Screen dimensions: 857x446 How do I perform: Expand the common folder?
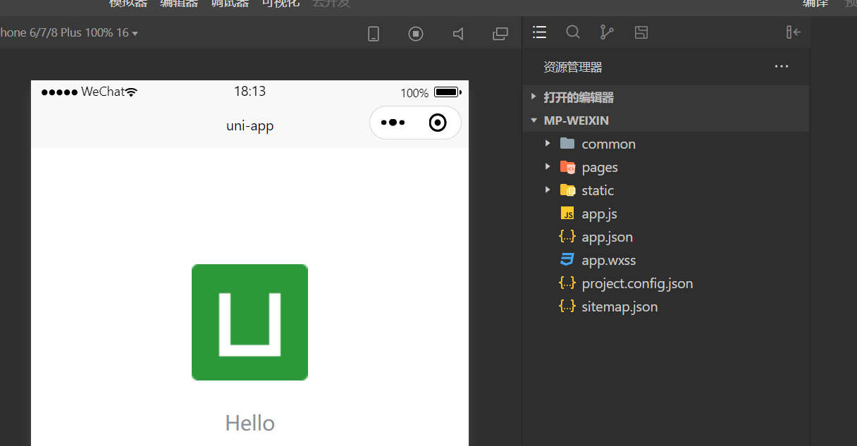point(608,144)
